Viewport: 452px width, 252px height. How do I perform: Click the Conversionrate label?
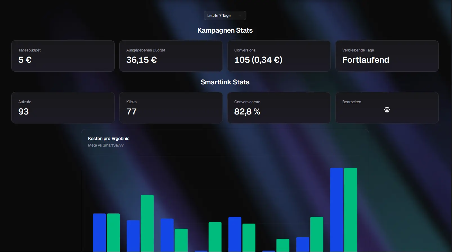247,102
